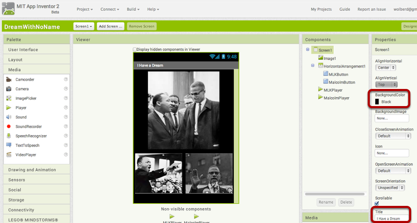The height and width of the screenshot is (223, 417).
Task: Open help for Sound question mark
Action: click(66, 117)
